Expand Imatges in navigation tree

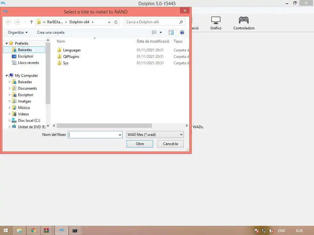pos(10,101)
